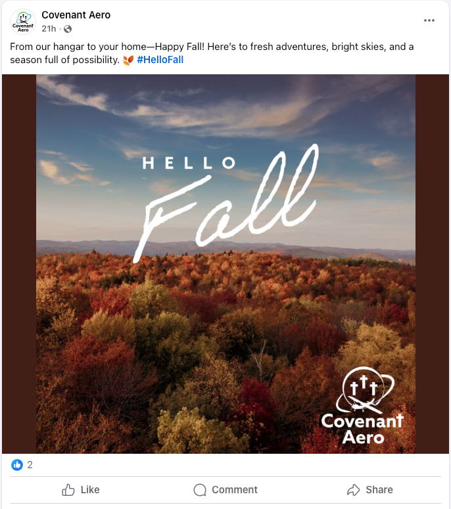Click the globe public audience icon
The image size is (451, 509).
pos(68,29)
